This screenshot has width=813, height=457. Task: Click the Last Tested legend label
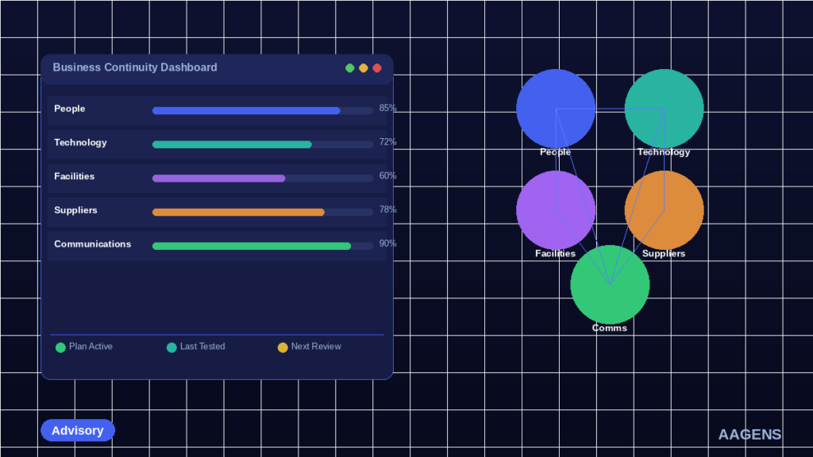[x=202, y=347]
